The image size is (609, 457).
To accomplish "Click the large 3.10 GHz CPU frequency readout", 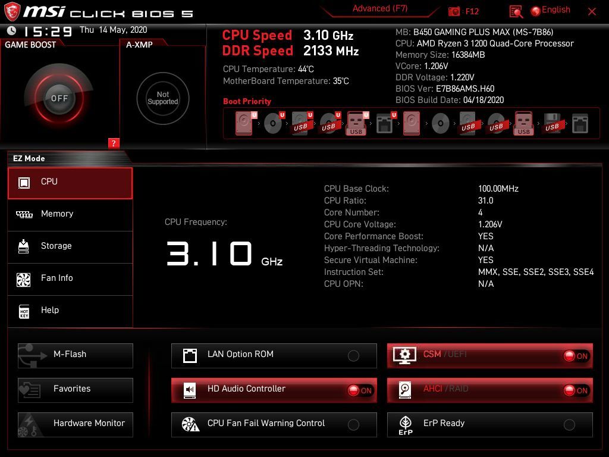I will [x=224, y=253].
